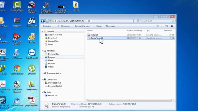Change folder view layout icon
This screenshot has width=198, height=111.
158,26
